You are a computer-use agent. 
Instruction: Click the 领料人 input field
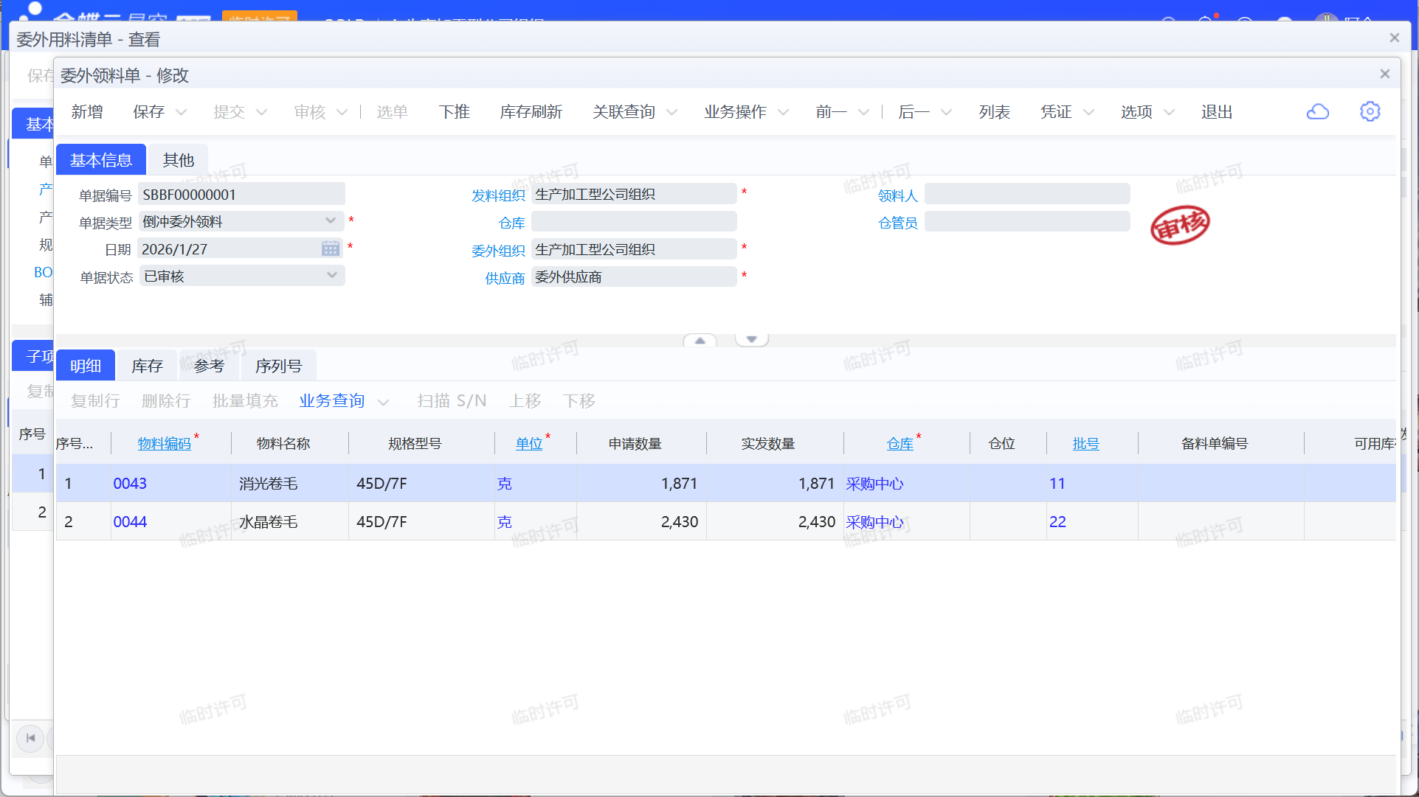(1026, 195)
